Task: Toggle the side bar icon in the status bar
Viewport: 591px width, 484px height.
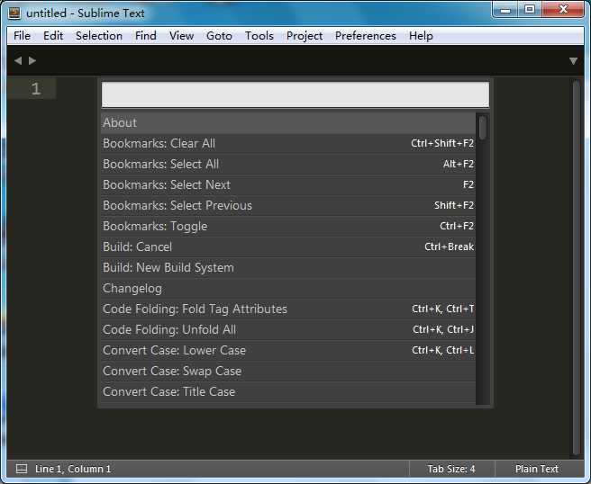Action: (22, 469)
